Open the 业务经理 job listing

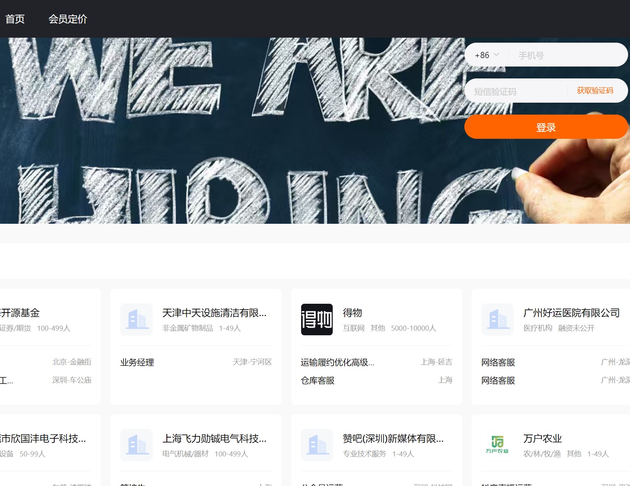137,362
